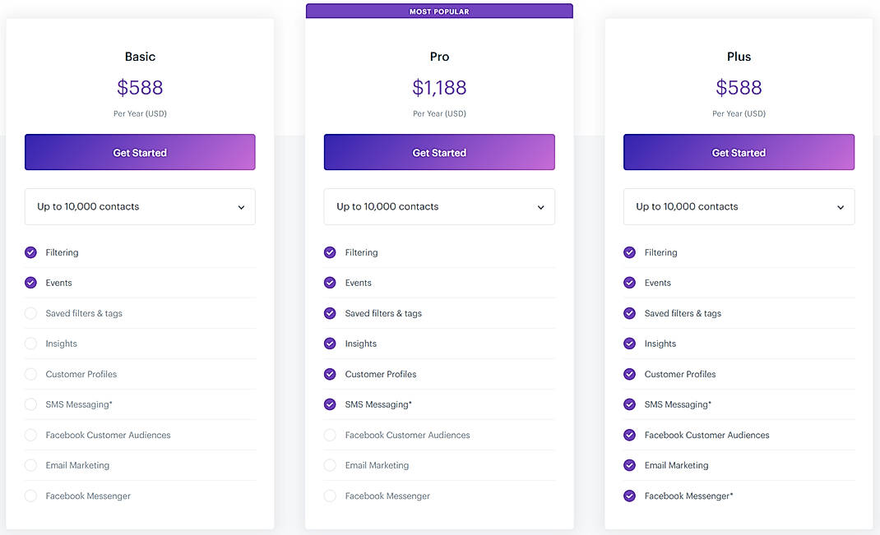This screenshot has width=880, height=535.
Task: Click the Facebook Customer Audiences checkmark under Plus
Action: pos(629,435)
